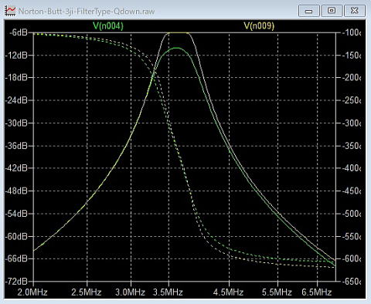Viewport: 371px width, 304px height.
Task: Click the V(n004) trace label
Action: pos(108,25)
